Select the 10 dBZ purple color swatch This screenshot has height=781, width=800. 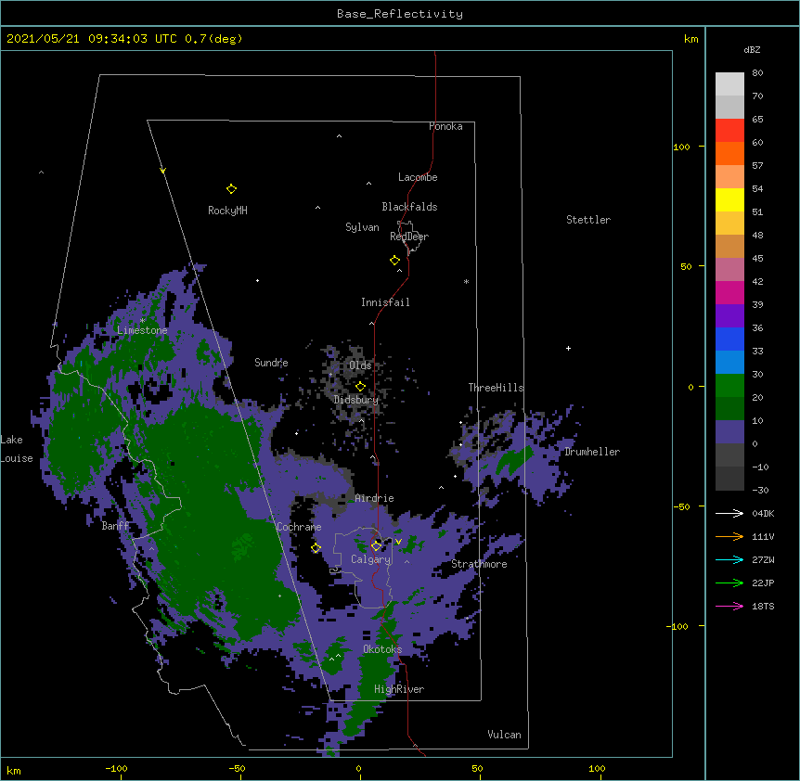pyautogui.click(x=729, y=432)
